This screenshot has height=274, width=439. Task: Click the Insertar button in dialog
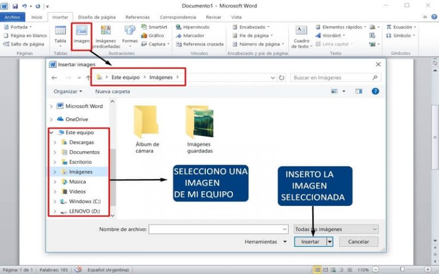point(310,242)
